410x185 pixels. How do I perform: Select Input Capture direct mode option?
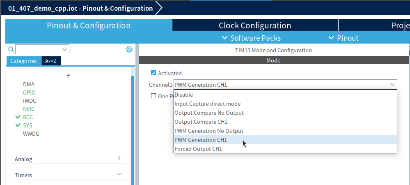tap(207, 104)
